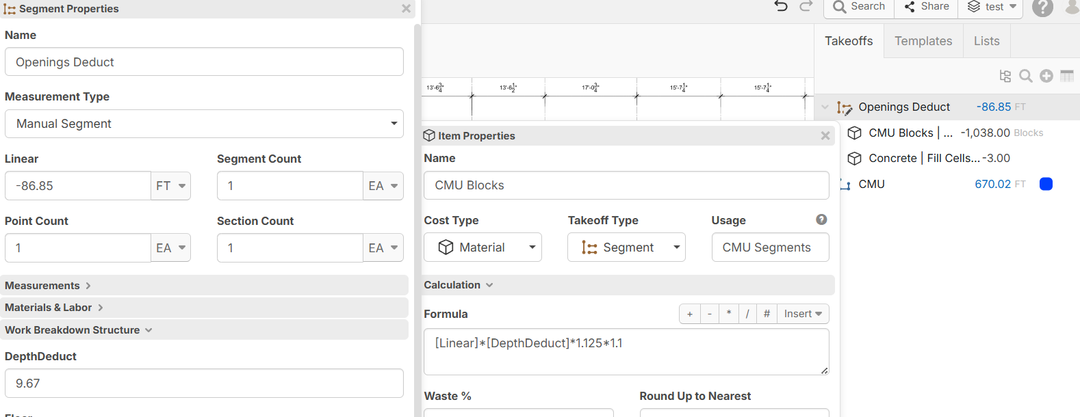
Task: Click the tree hierarchy view icon
Action: tap(1005, 76)
